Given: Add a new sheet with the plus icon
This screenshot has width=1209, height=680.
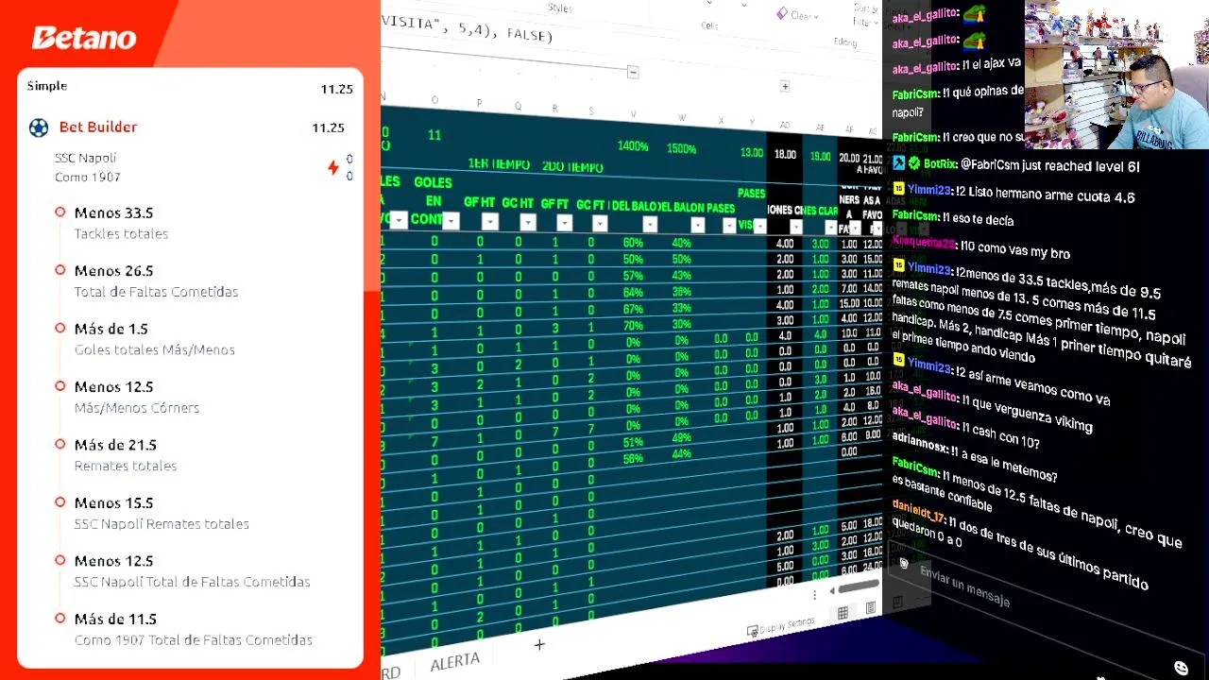Looking at the screenshot, I should pyautogui.click(x=539, y=644).
